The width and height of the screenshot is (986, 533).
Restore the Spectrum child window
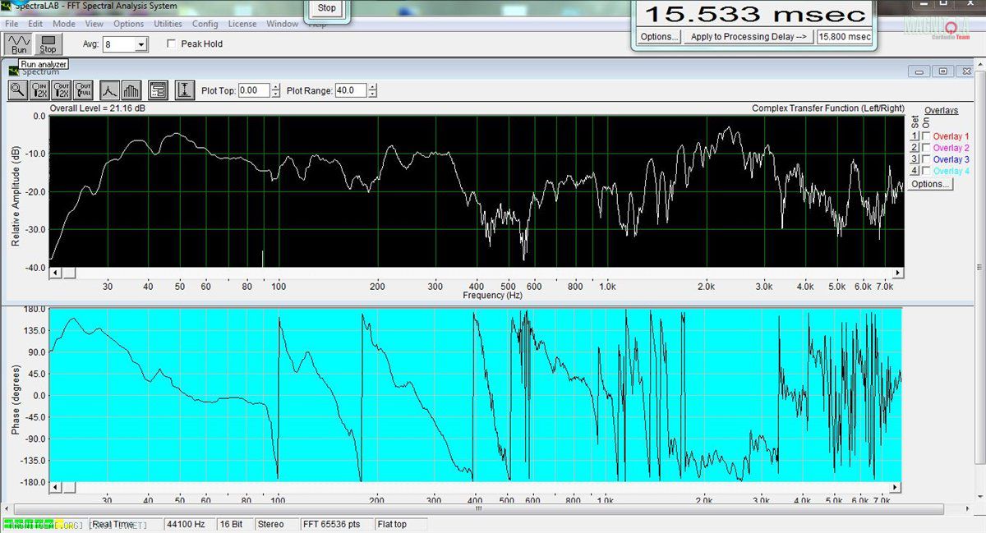pyautogui.click(x=943, y=71)
